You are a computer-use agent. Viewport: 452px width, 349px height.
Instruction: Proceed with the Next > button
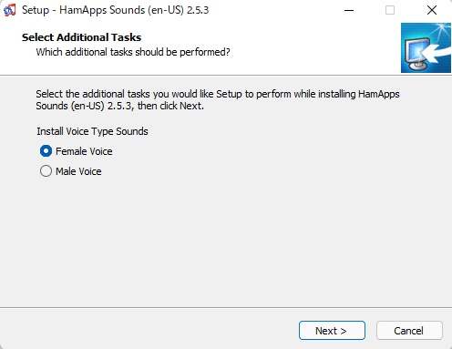[332, 331]
